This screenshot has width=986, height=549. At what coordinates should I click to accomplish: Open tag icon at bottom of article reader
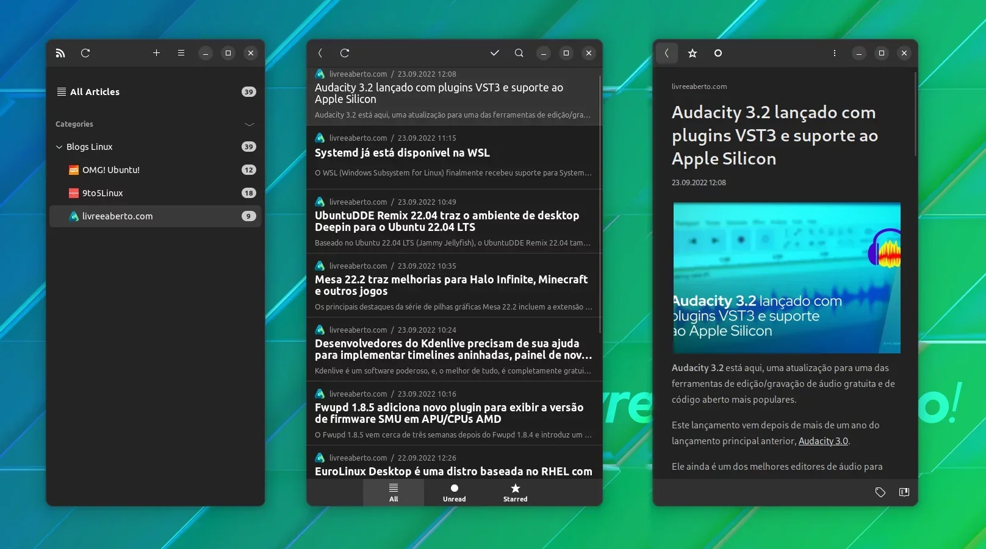pyautogui.click(x=880, y=492)
